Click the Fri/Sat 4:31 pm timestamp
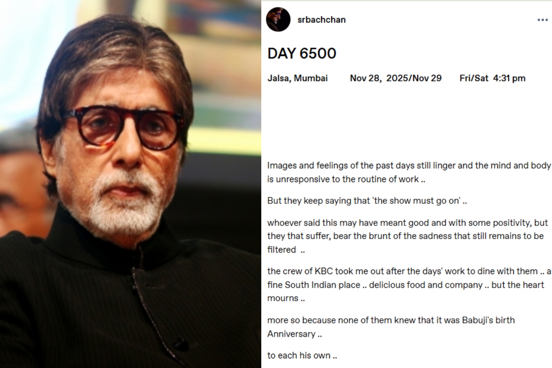Image resolution: width=552 pixels, height=368 pixels. pos(492,78)
